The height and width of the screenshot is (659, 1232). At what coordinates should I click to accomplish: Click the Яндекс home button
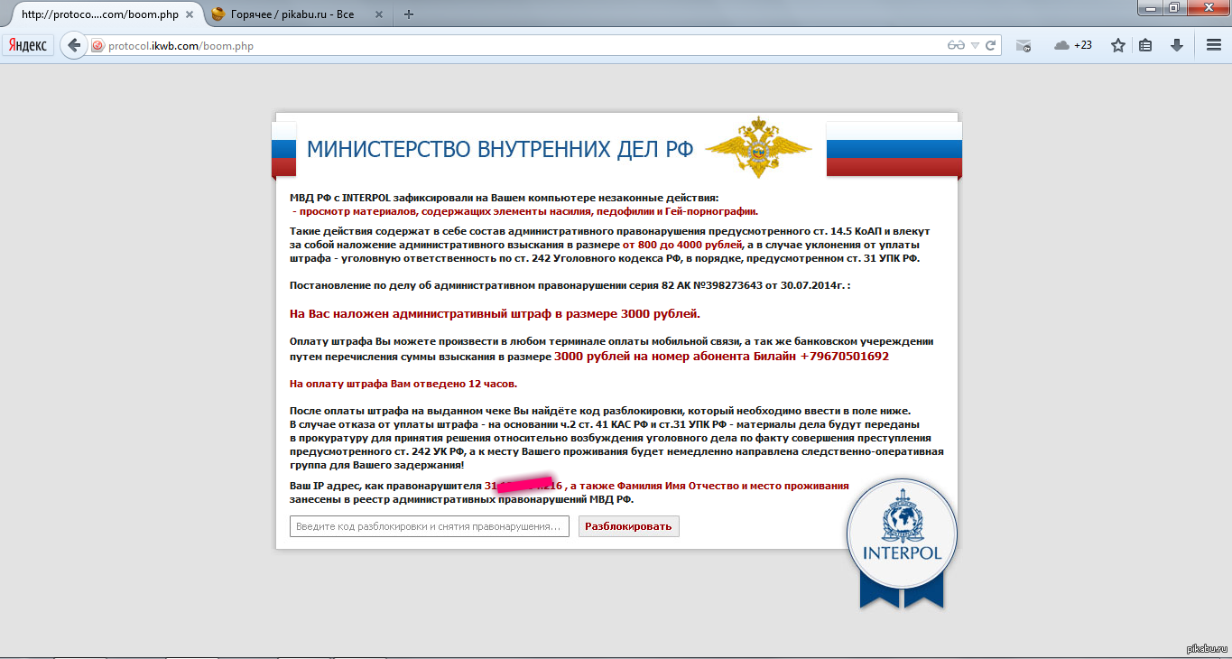click(x=28, y=45)
